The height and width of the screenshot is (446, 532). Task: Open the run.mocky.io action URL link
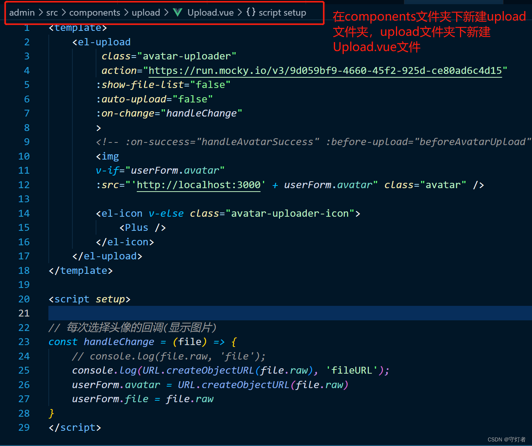pos(325,70)
